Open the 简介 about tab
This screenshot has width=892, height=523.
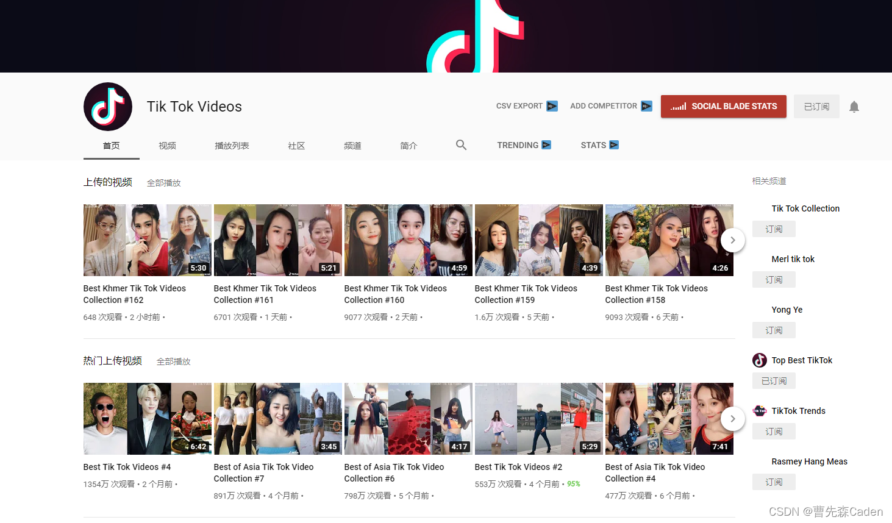[x=409, y=146]
